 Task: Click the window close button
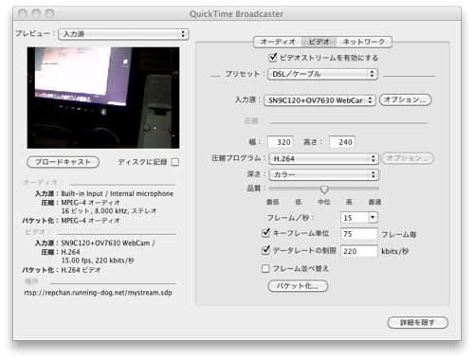click(23, 13)
